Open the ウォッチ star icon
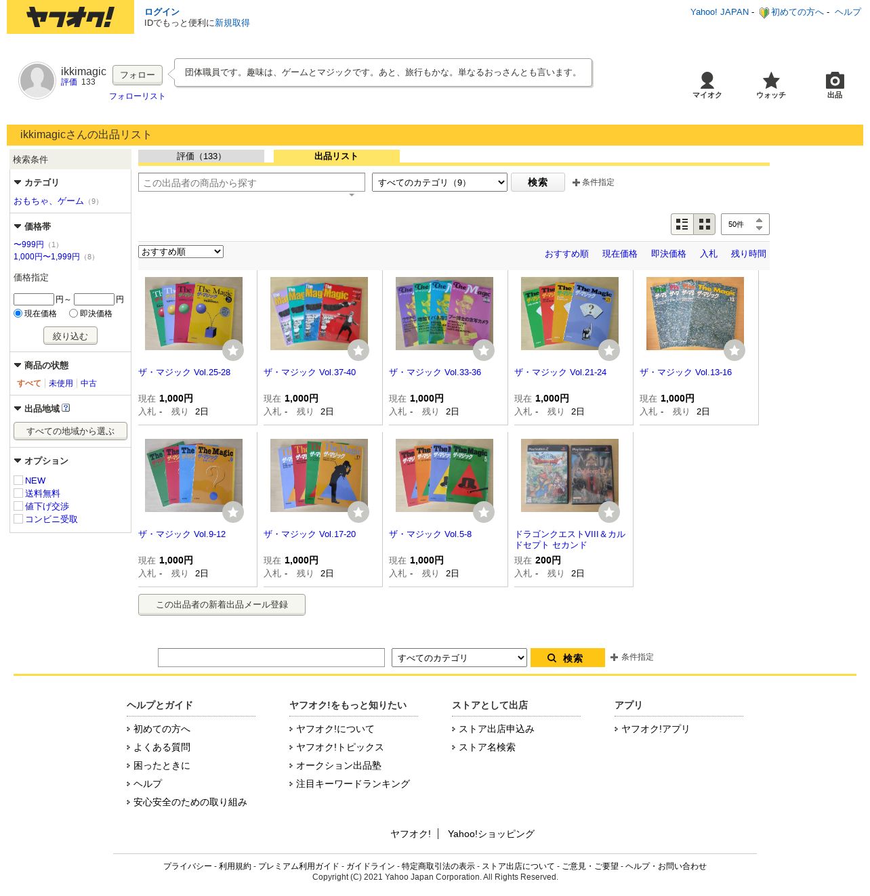Viewport: 870px width, 896px height. click(771, 81)
